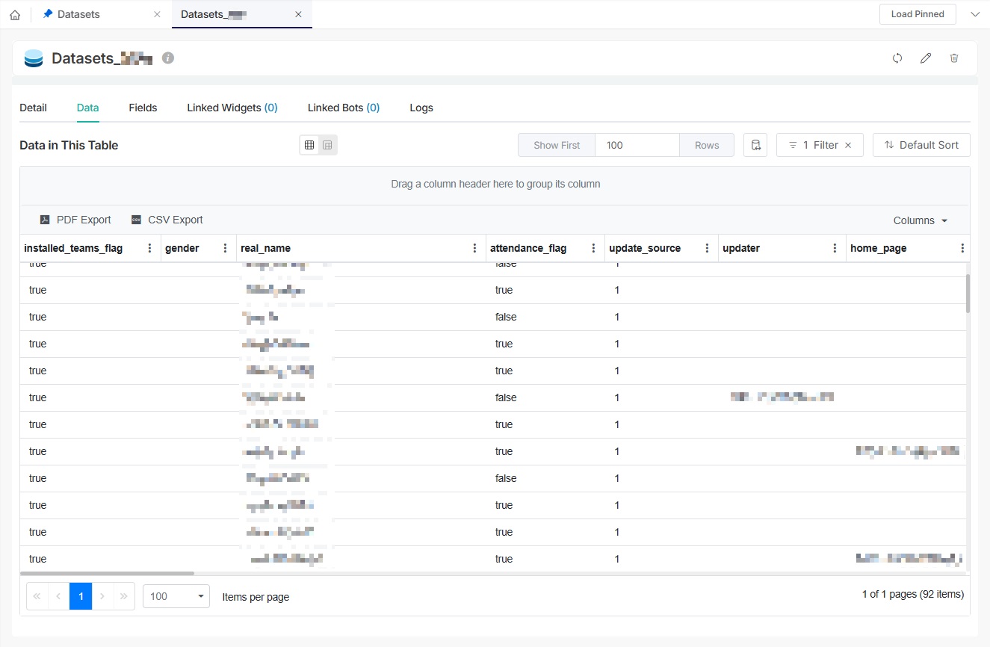Expand the tab list chevron at top right
Screen dimensions: 990x647
(x=974, y=14)
